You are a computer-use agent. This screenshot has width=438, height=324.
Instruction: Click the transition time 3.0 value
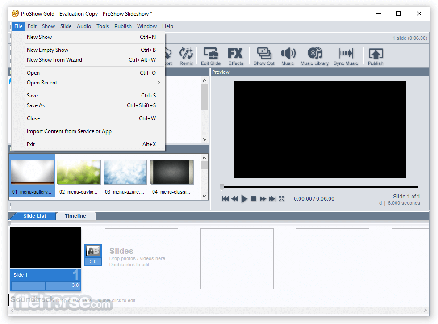(93, 261)
